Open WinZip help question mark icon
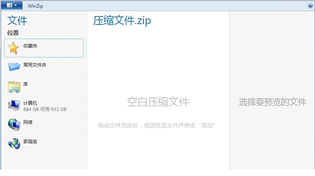315x176 pixels. point(310,6)
